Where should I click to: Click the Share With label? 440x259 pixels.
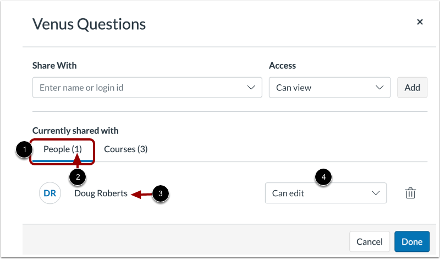[x=54, y=66]
